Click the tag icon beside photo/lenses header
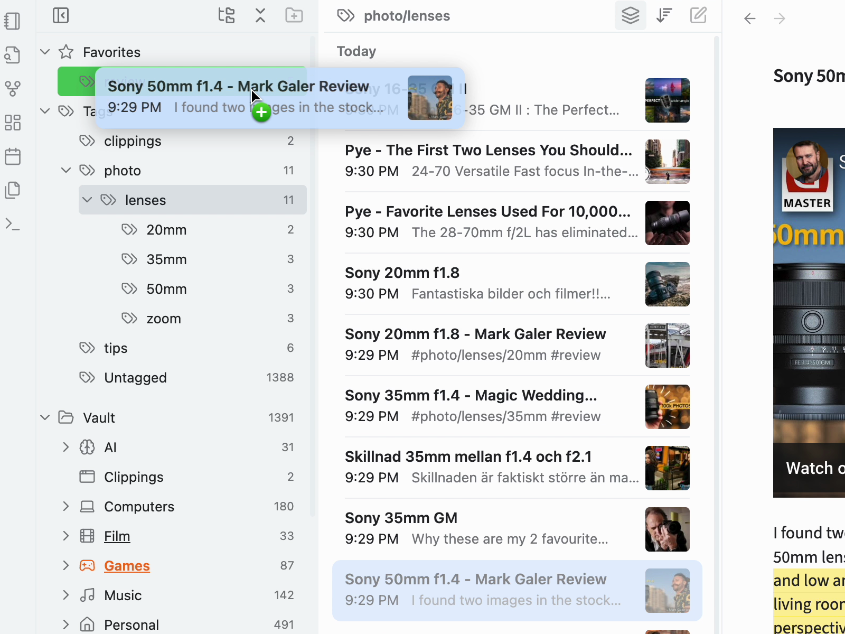845x634 pixels. pyautogui.click(x=346, y=16)
